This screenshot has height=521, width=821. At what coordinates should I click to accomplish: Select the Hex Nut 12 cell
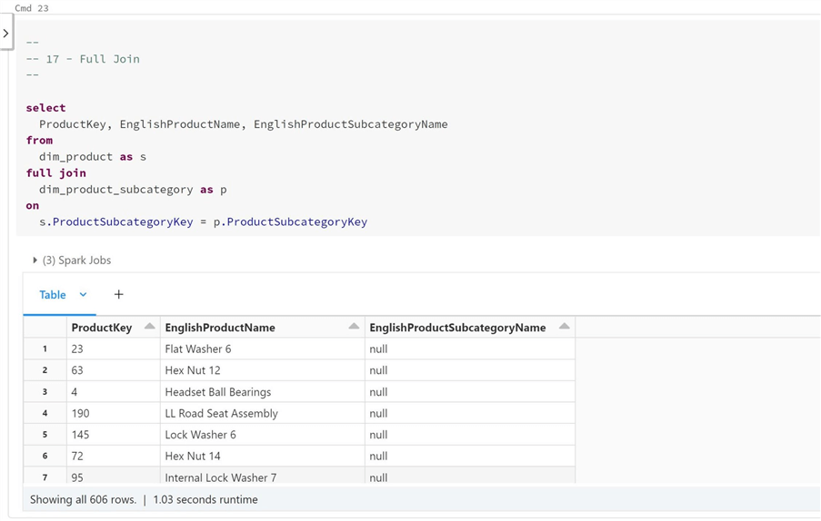(263, 370)
